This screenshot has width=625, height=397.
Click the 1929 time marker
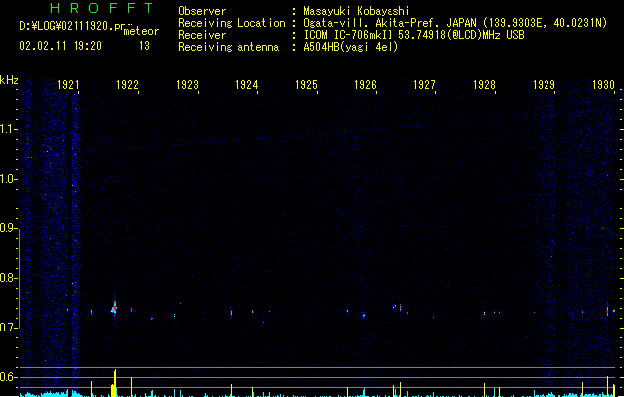[x=545, y=85]
